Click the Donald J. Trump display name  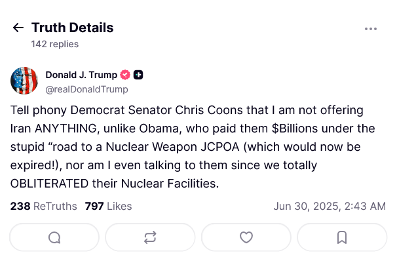[81, 75]
